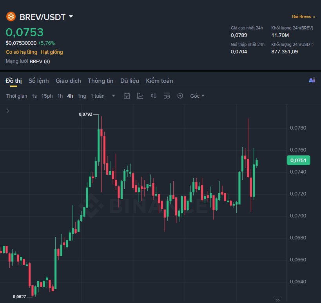Click the Mạng lưới label
The height and width of the screenshot is (303, 321).
(x=17, y=61)
